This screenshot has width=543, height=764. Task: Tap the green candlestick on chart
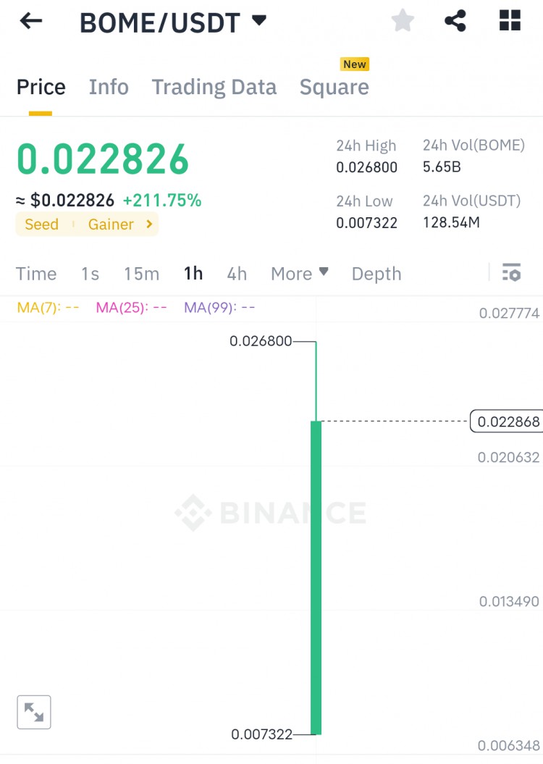[x=316, y=577]
